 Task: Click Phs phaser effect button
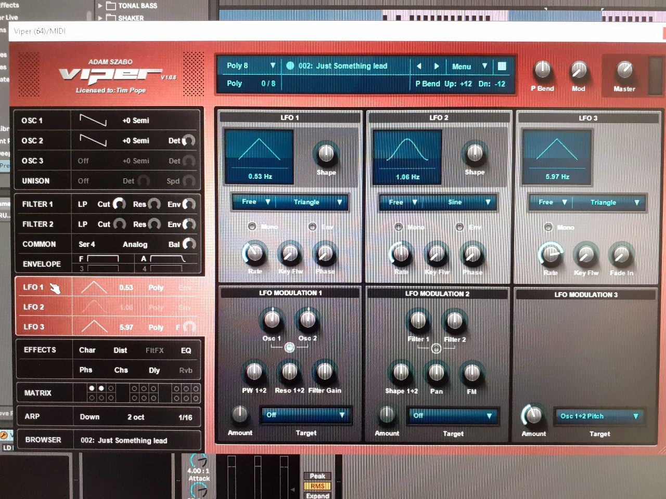click(86, 370)
